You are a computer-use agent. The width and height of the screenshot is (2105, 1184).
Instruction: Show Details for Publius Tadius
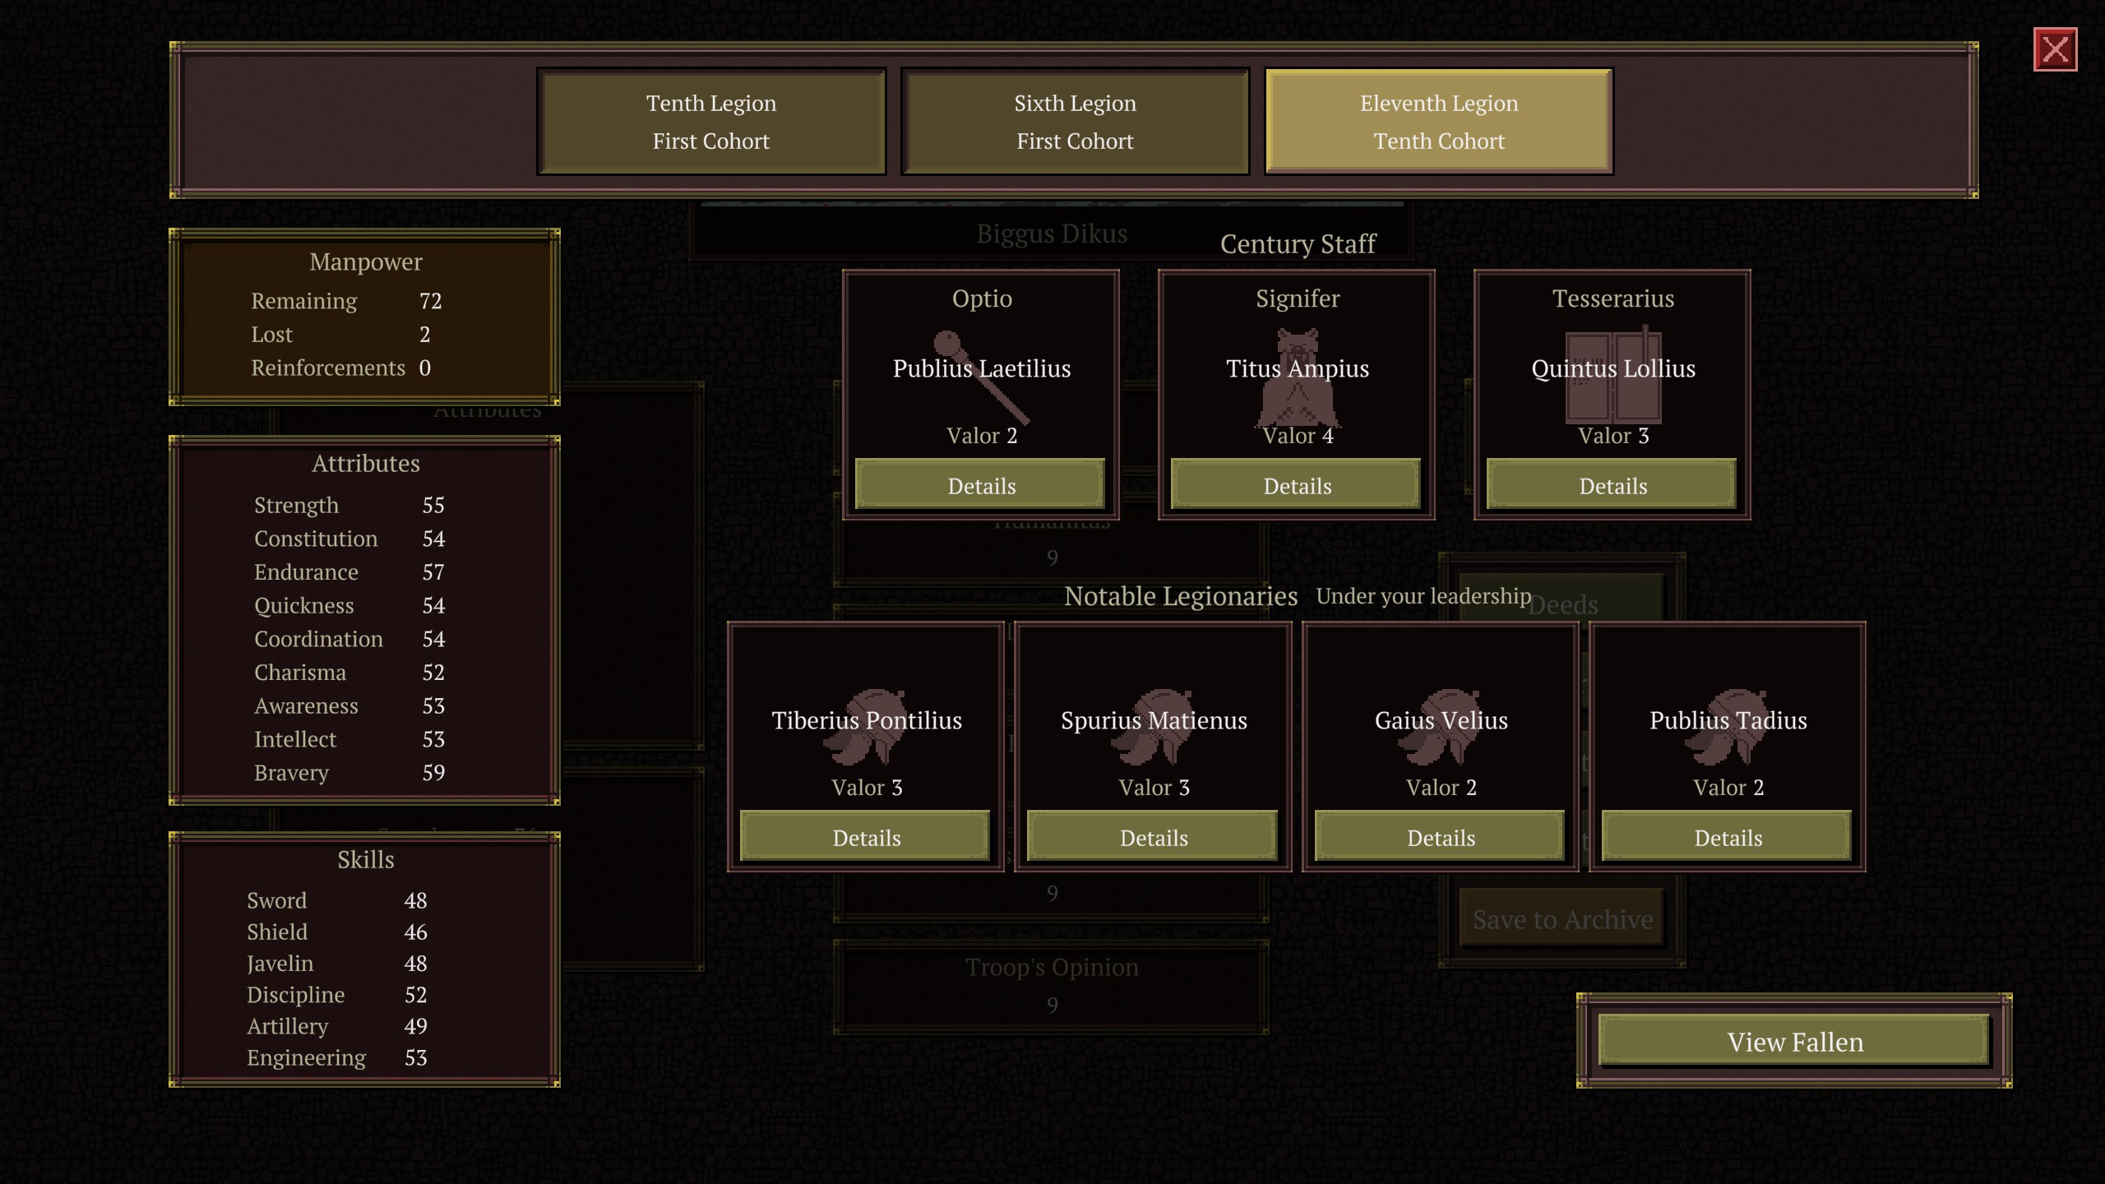coord(1728,837)
